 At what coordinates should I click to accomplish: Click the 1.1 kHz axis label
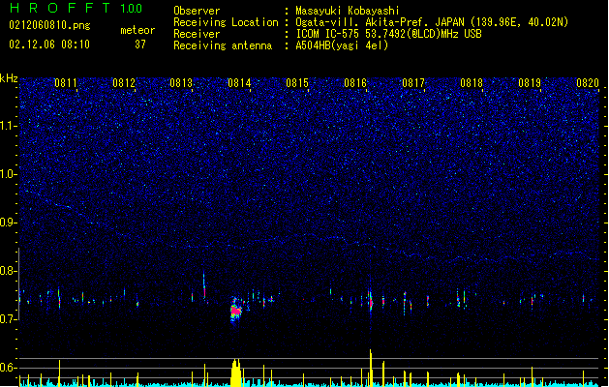(x=8, y=126)
